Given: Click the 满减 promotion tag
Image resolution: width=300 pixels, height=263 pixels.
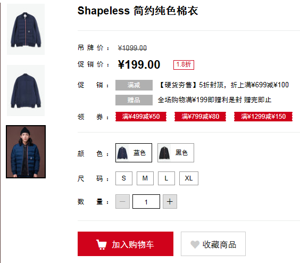Looking at the screenshot, I should coord(134,85).
